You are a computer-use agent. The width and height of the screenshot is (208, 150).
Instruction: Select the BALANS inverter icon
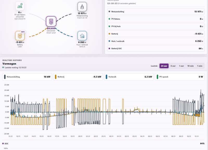[x=51, y=21]
